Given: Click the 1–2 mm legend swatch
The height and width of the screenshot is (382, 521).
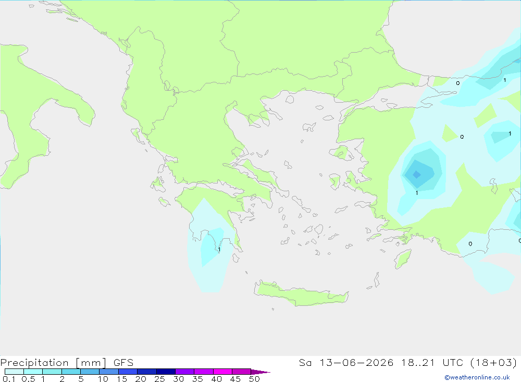Looking at the screenshot, I should coord(52,372).
